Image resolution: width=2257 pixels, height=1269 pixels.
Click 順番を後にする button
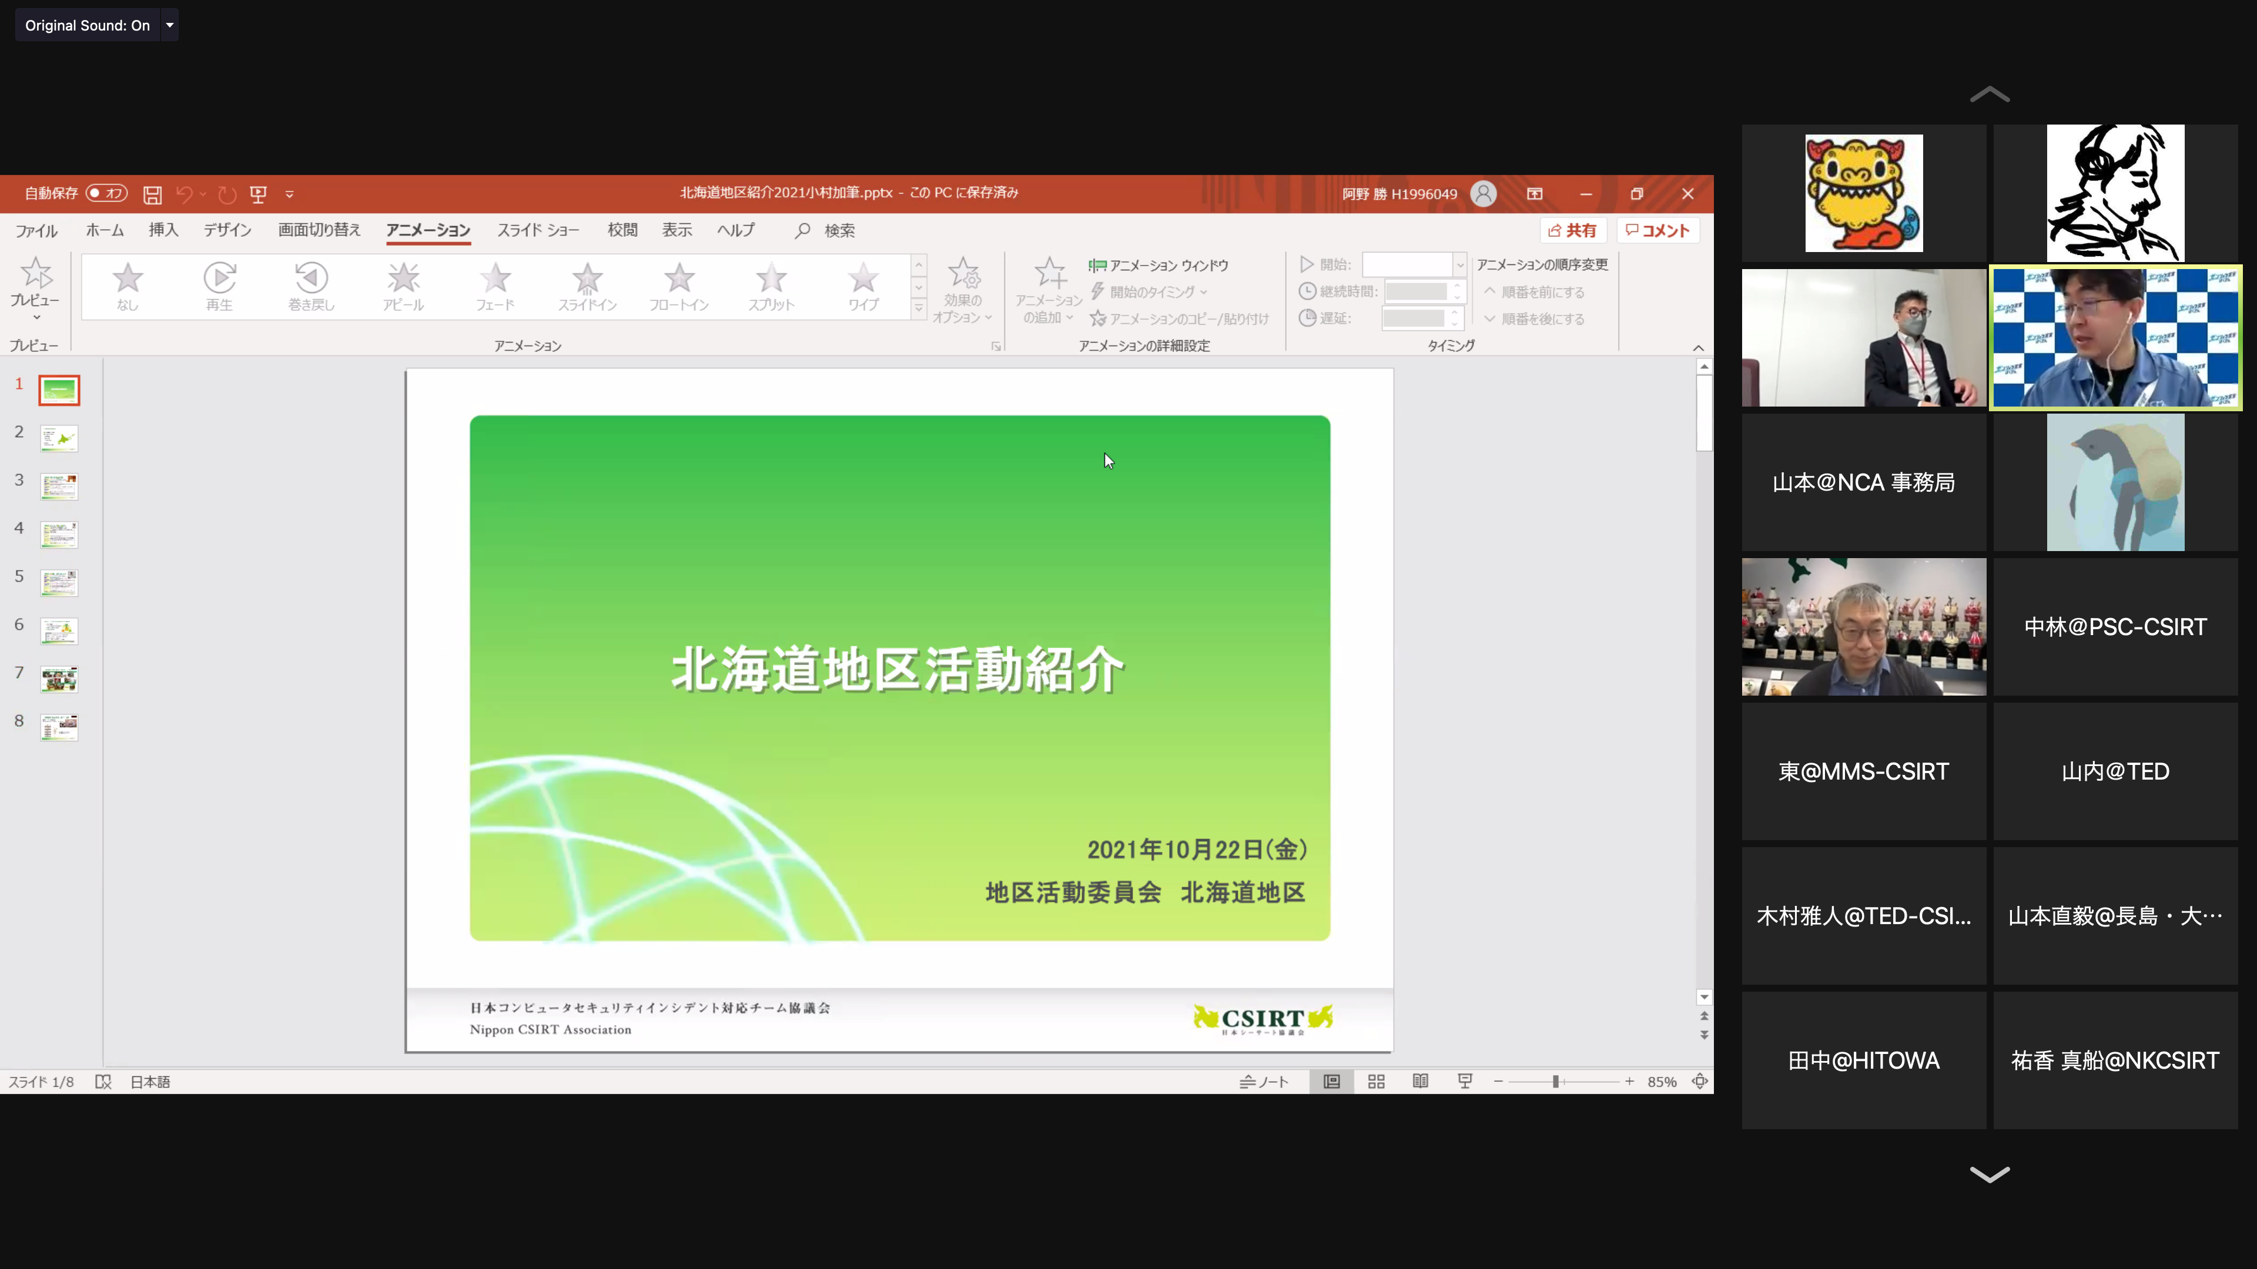[1534, 319]
